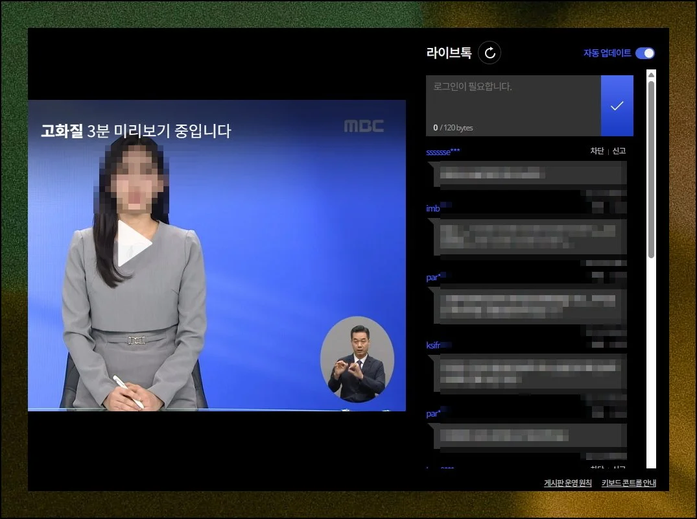697x519 pixels.
Task: Click the 자동 업데이트 label
Action: click(607, 53)
